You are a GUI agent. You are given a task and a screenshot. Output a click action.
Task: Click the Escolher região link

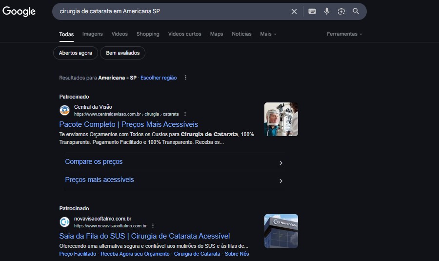pos(159,78)
